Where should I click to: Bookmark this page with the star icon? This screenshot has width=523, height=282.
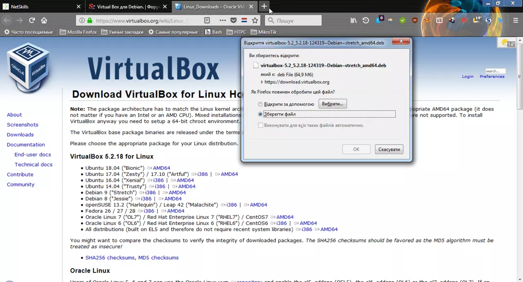point(255,20)
